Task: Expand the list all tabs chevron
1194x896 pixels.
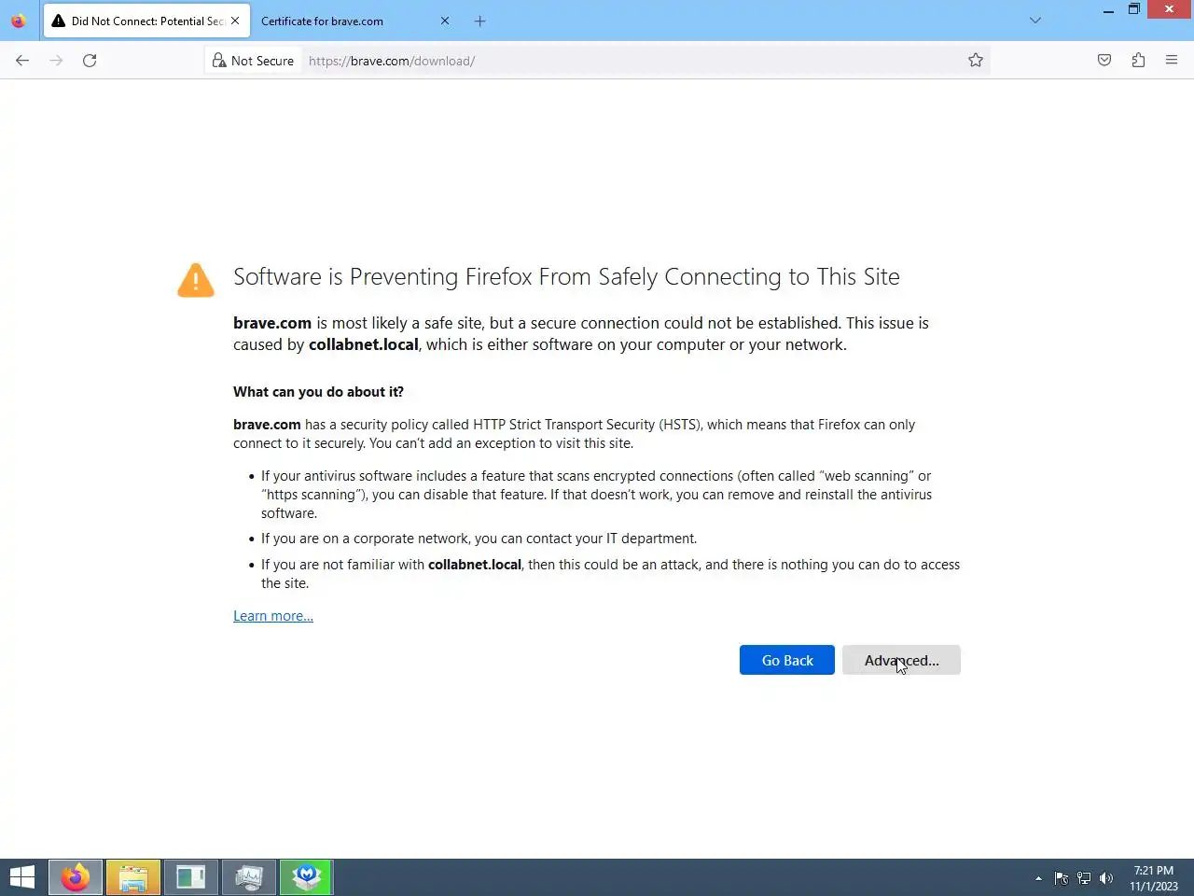Action: (x=1035, y=21)
